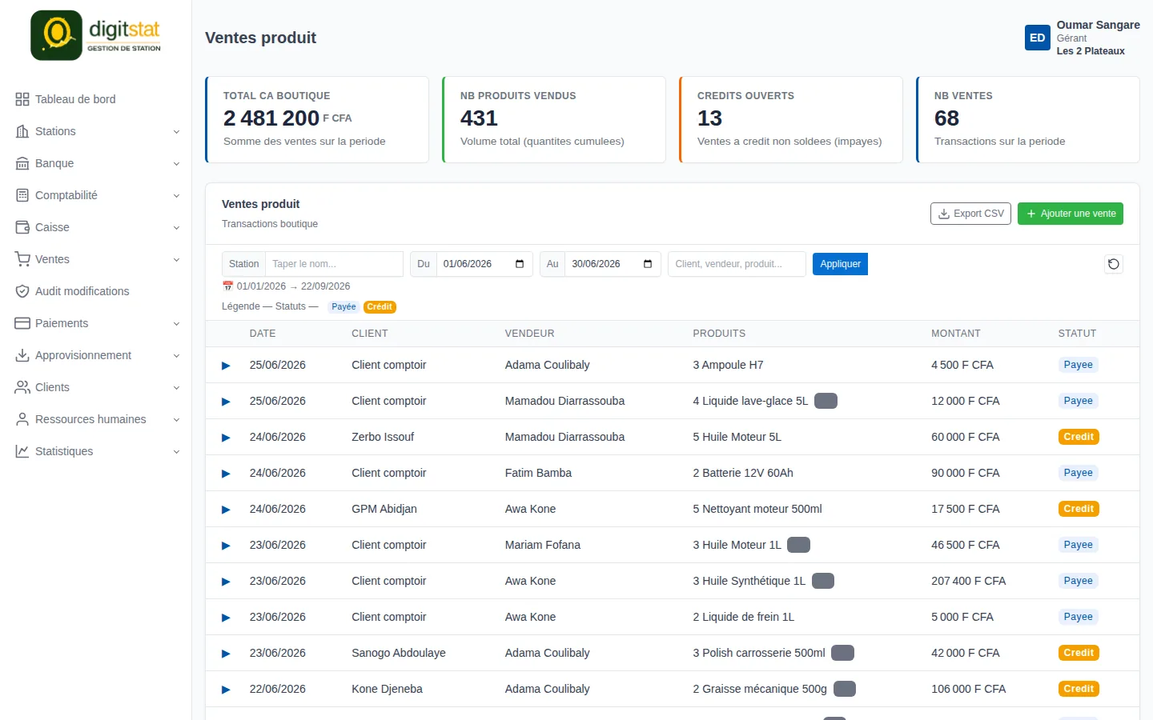
Task: Expand the Banque submenu chevron
Action: tap(176, 164)
